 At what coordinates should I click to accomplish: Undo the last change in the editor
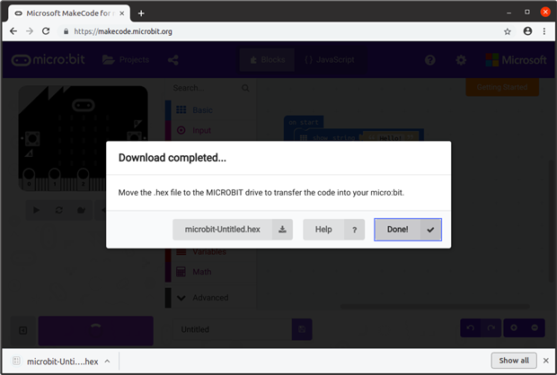click(471, 327)
